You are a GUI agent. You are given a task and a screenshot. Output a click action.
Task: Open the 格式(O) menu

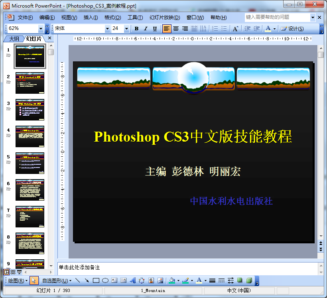tap(112, 17)
